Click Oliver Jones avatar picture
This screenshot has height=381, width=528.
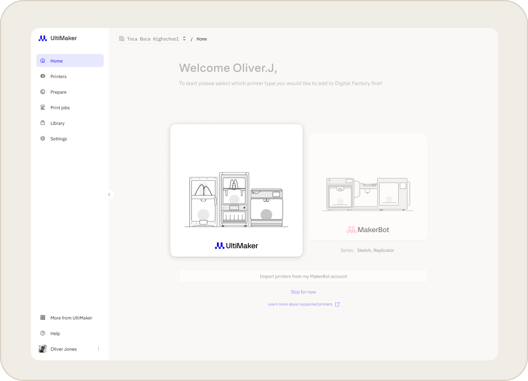click(43, 348)
